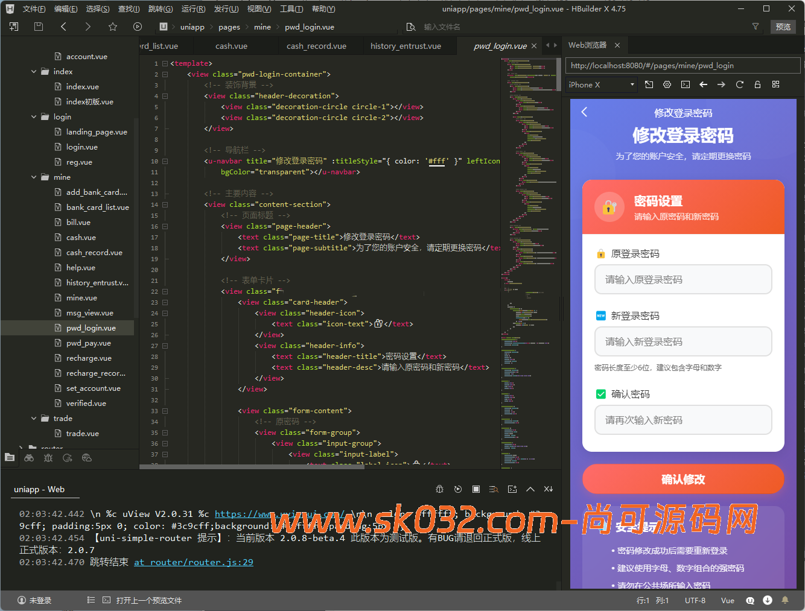Click the stop button in the console panel

point(476,489)
